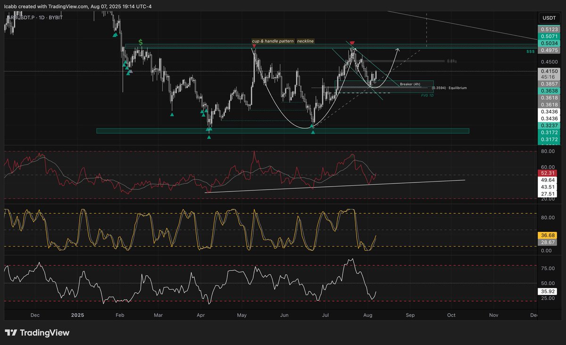Click the red down-arrow marker above May peak
Image resolution: width=566 pixels, height=345 pixels.
[x=255, y=46]
